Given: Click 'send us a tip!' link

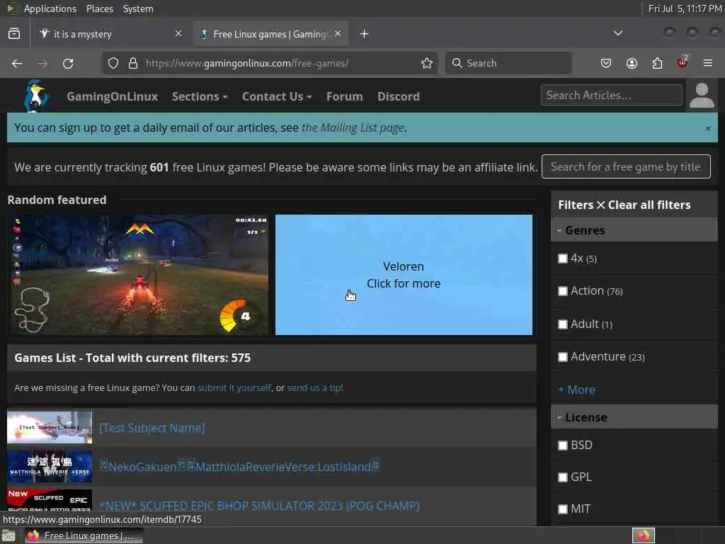Looking at the screenshot, I should coord(315,387).
